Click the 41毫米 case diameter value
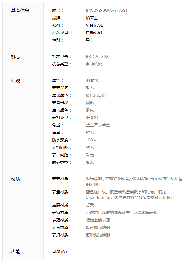This screenshot has width=188, height=261. coord(92,80)
